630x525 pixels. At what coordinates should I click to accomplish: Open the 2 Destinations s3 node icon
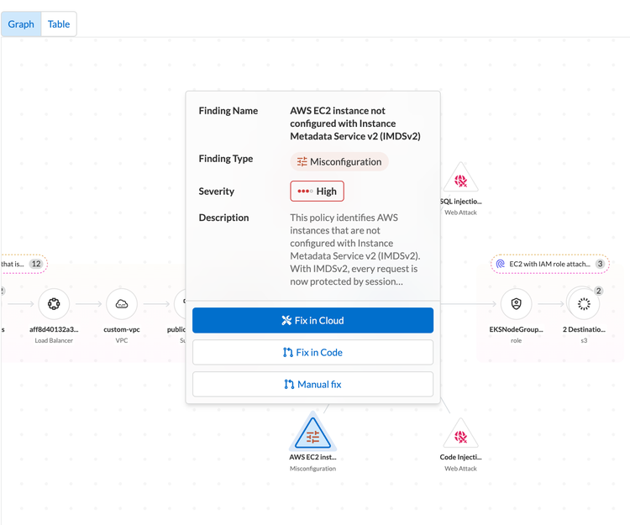pos(584,304)
